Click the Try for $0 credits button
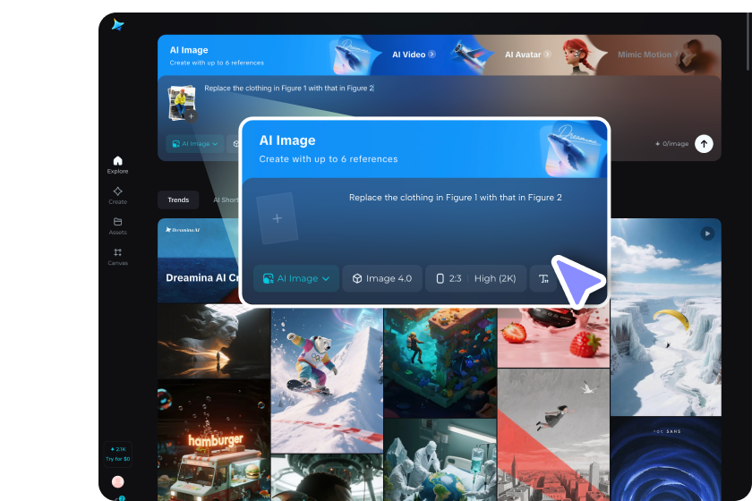 (117, 454)
